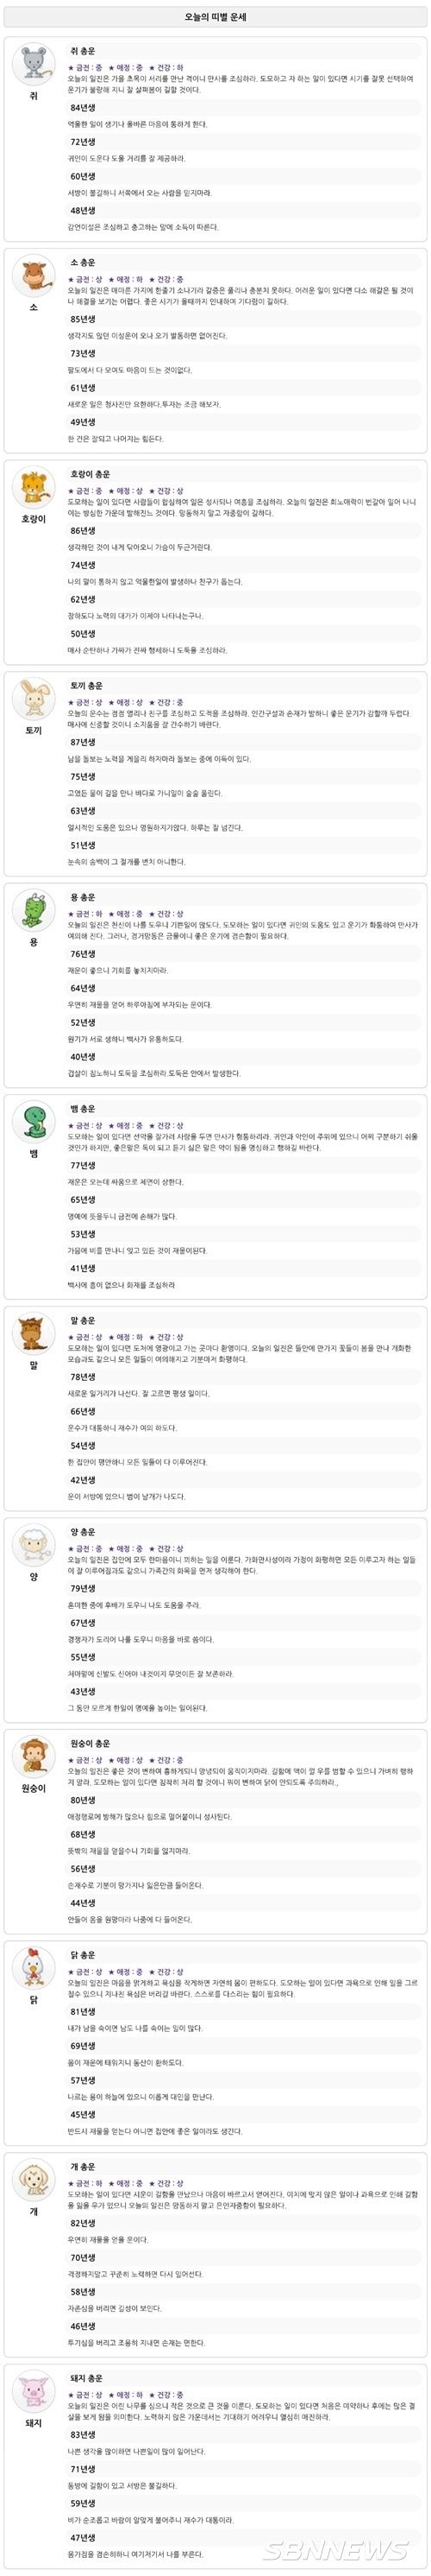The width and height of the screenshot is (431, 2576).
Task: Click the monkey (원숭이) zodiac icon
Action: coord(34,1757)
